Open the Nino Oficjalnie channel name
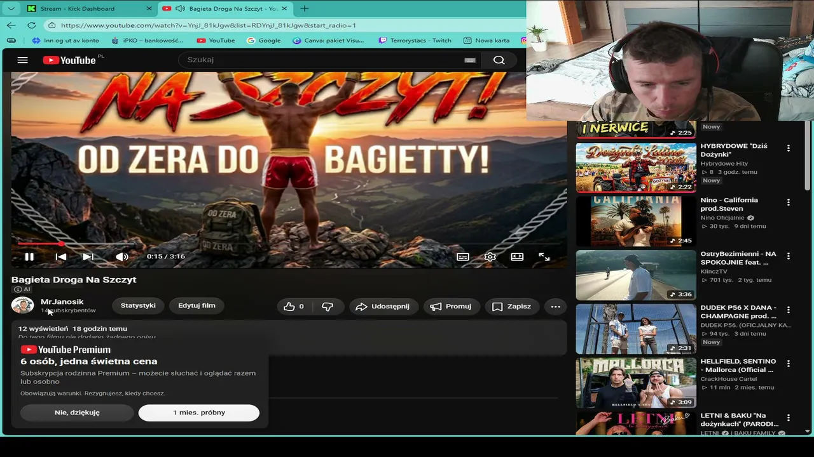 pyautogui.click(x=723, y=218)
